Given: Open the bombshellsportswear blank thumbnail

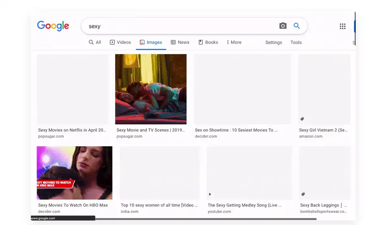Looking at the screenshot, I should click(325, 173).
